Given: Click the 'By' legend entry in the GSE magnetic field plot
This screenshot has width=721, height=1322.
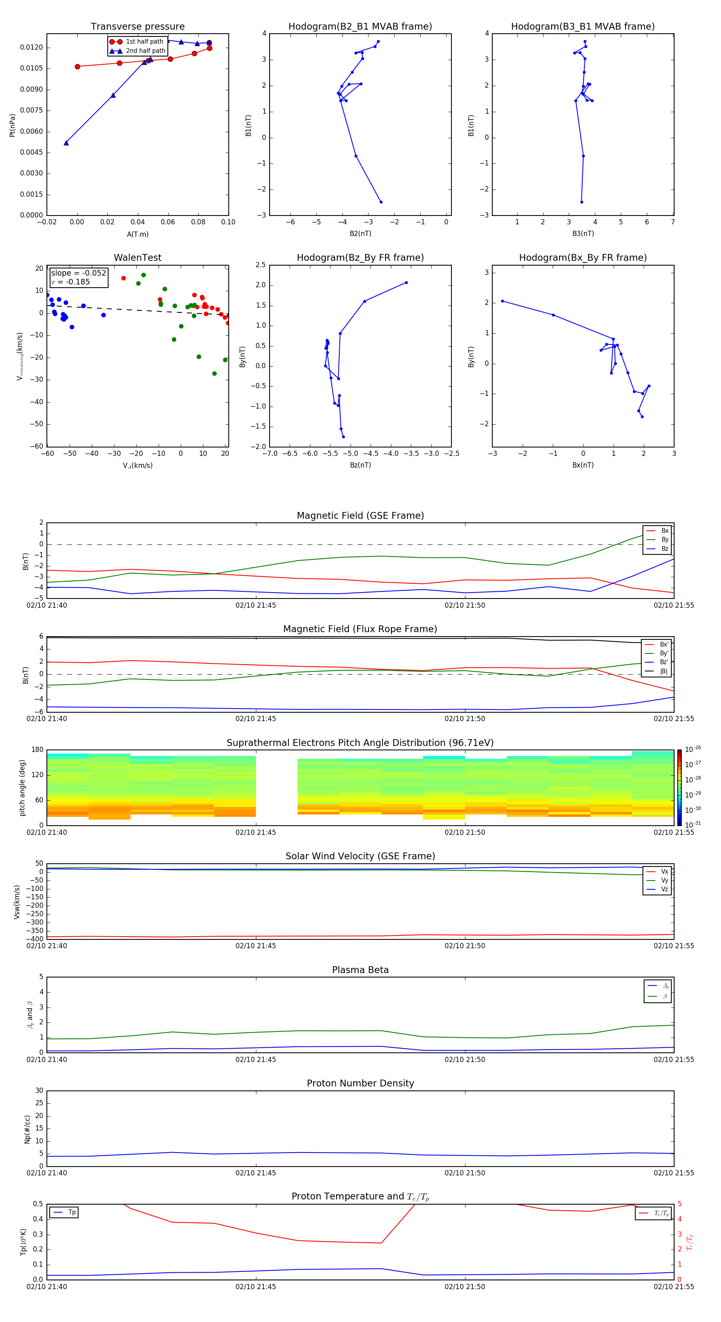Looking at the screenshot, I should point(657,539).
